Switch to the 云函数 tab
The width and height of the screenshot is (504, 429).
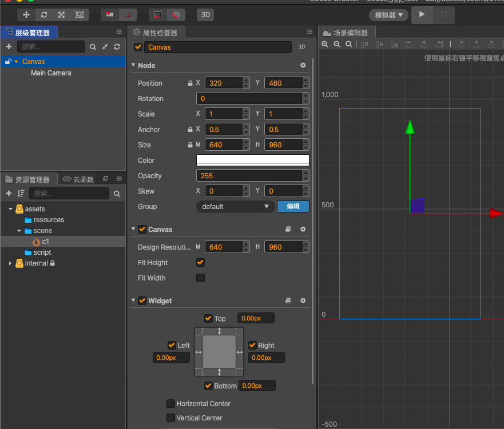coord(79,179)
